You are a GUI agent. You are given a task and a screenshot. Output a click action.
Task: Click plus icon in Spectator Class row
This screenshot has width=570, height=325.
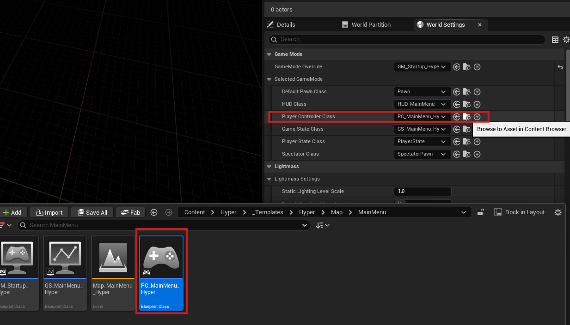click(477, 154)
